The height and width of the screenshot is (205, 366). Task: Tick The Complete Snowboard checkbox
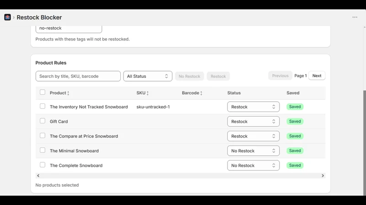tap(43, 165)
